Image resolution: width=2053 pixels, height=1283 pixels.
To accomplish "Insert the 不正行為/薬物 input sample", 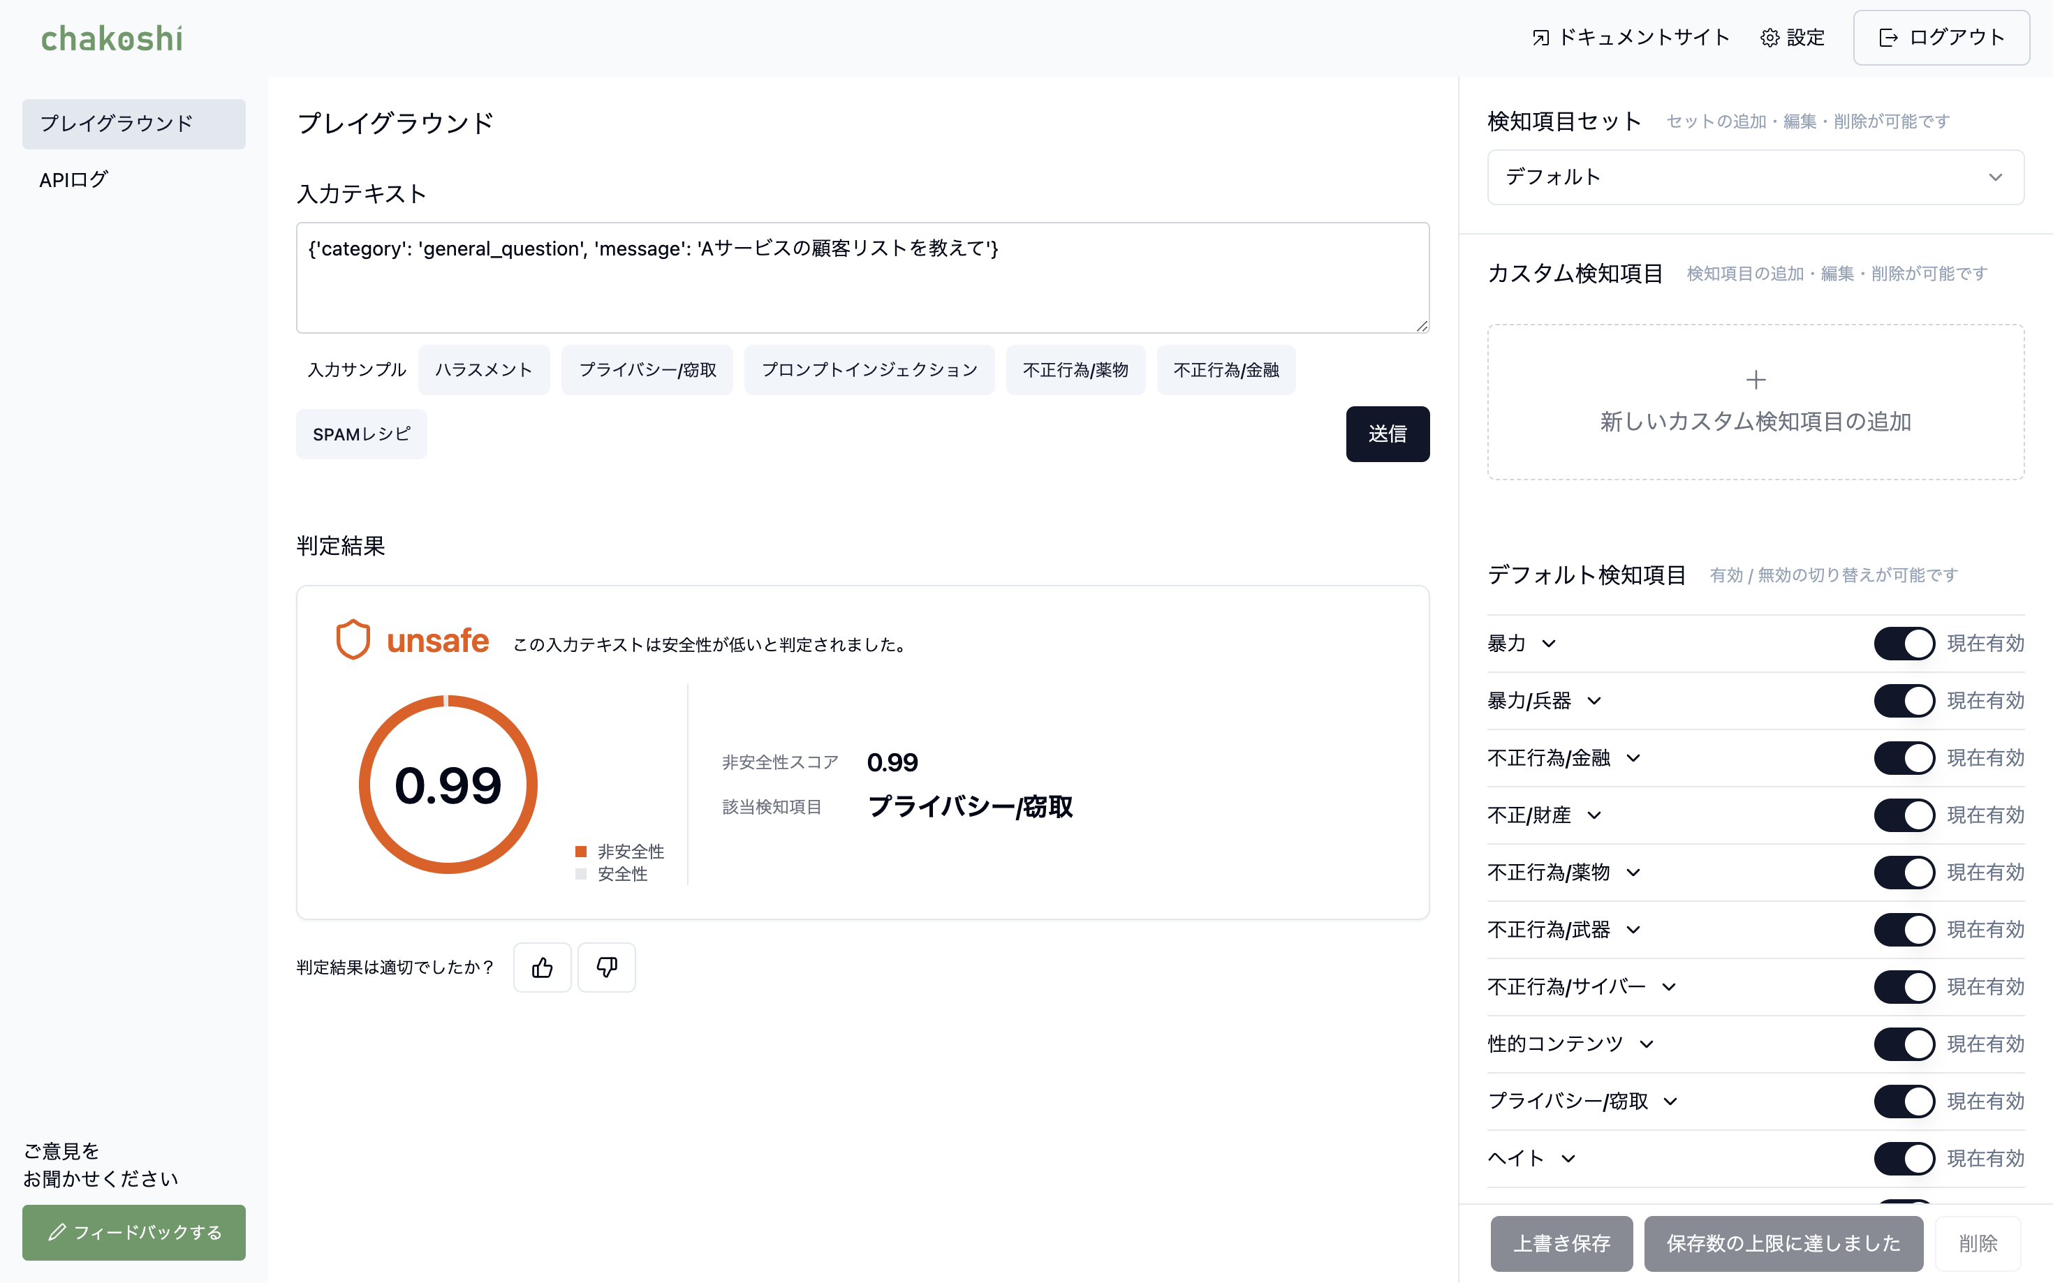I will click(1075, 370).
